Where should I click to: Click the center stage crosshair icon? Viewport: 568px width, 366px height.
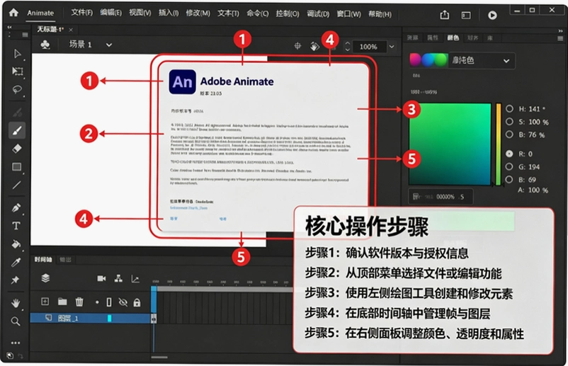point(297,46)
